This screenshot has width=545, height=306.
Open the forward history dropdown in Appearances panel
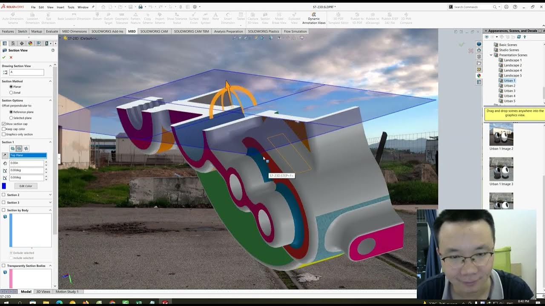click(x=496, y=37)
